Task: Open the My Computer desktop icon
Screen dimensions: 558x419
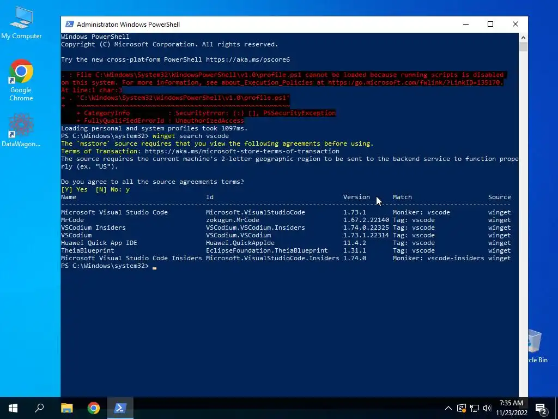Action: pos(21,23)
